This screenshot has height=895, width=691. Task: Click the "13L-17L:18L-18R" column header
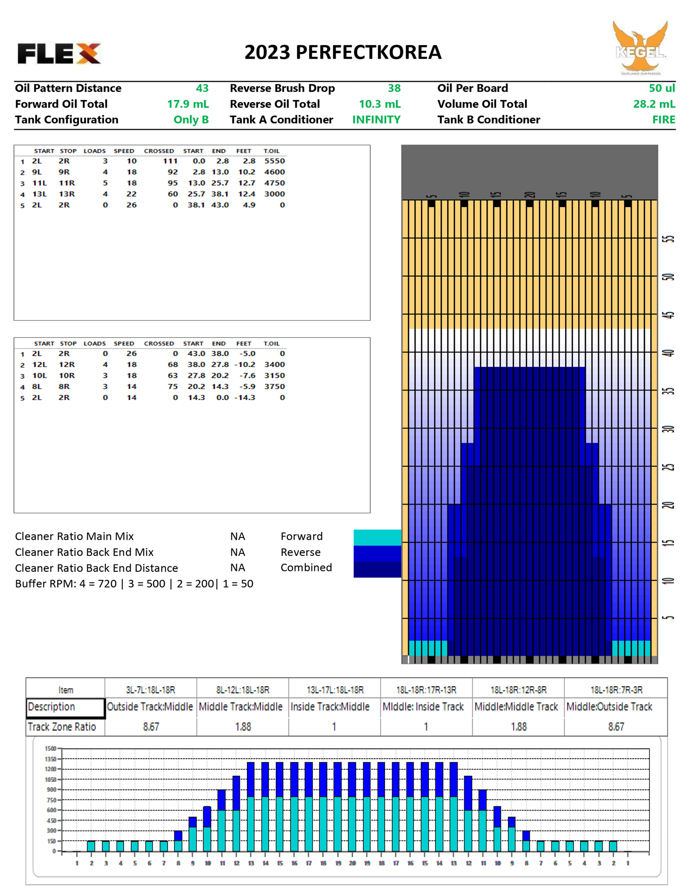point(335,690)
